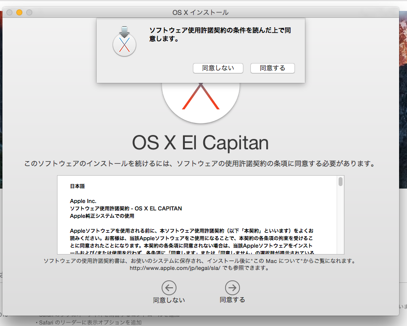
Task: Click 同意しない button in the dialog sheet
Action: (x=218, y=68)
